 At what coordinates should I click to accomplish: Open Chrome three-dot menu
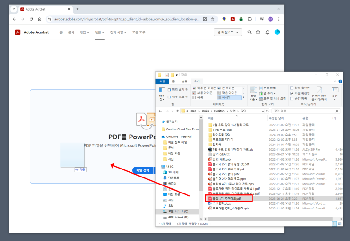[279, 19]
